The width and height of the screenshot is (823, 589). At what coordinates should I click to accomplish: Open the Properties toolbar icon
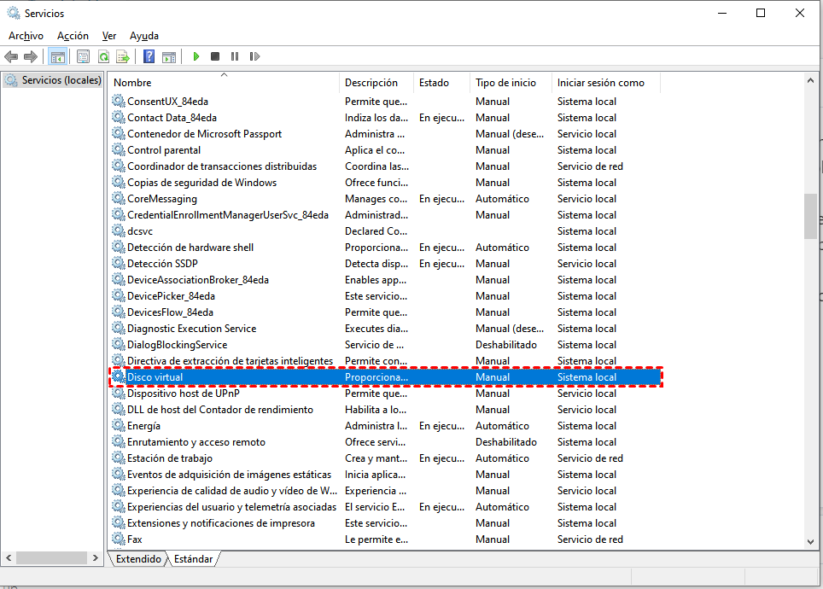[x=83, y=56]
